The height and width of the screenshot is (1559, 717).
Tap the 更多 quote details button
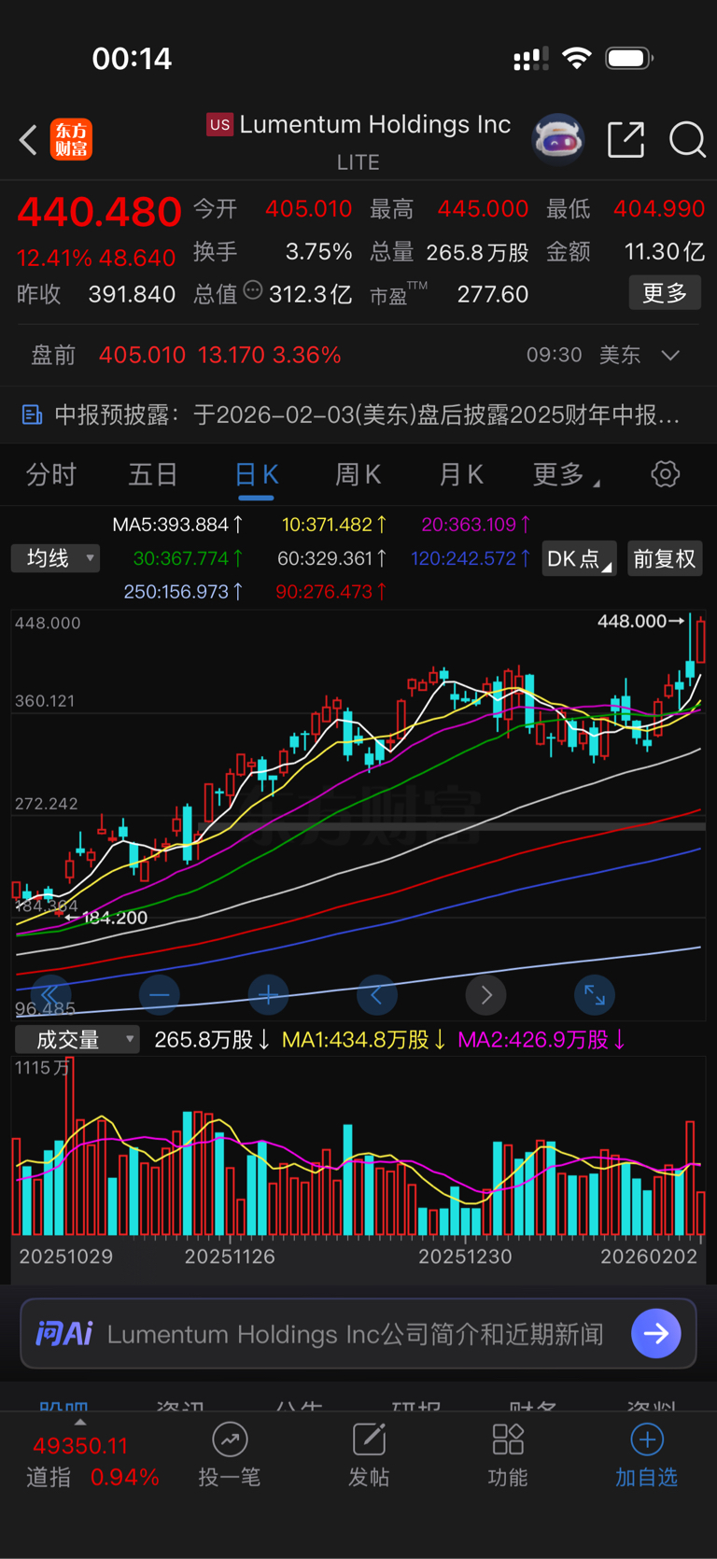pyautogui.click(x=665, y=293)
